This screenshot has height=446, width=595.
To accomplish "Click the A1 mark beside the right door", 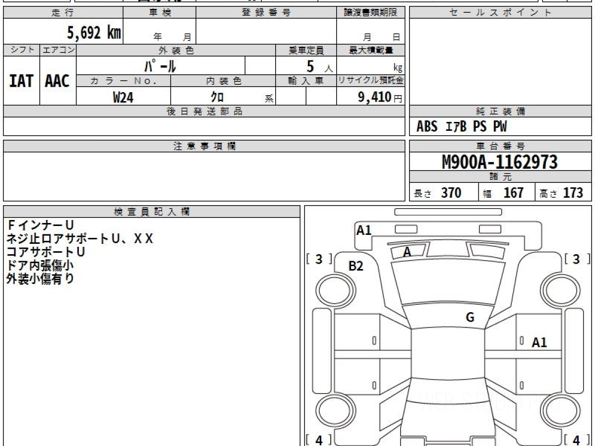I will 539,342.
